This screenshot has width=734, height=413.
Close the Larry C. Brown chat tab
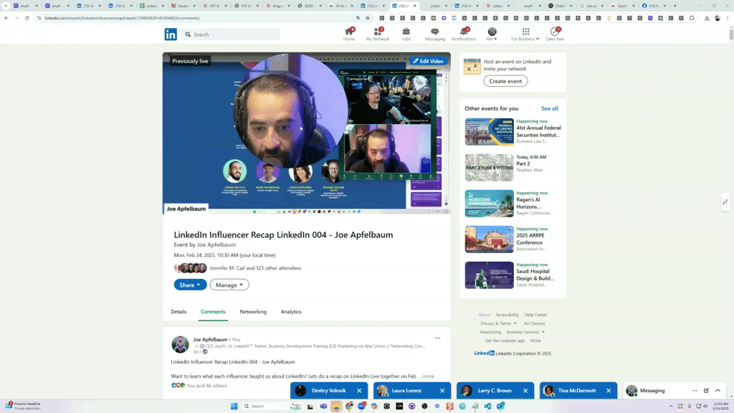tap(525, 391)
